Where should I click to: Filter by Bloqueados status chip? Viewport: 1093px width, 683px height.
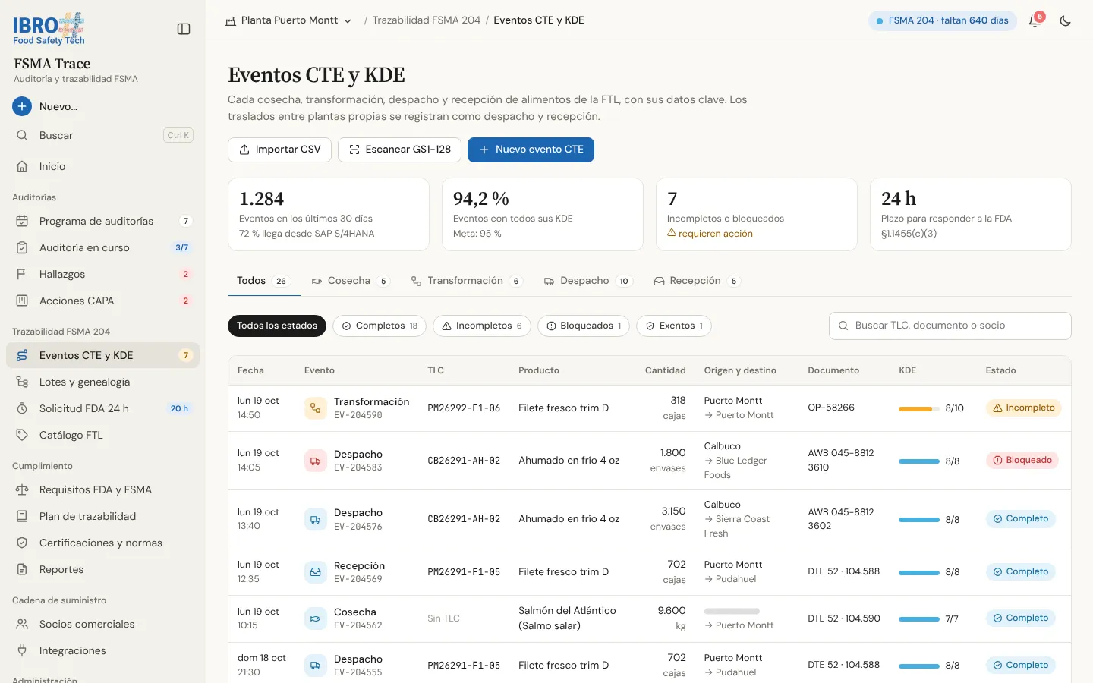click(584, 326)
